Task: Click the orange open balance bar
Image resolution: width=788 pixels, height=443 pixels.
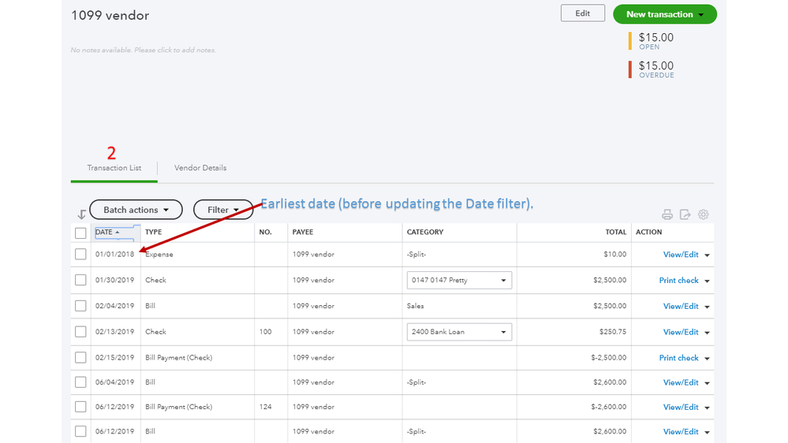Action: (629, 41)
